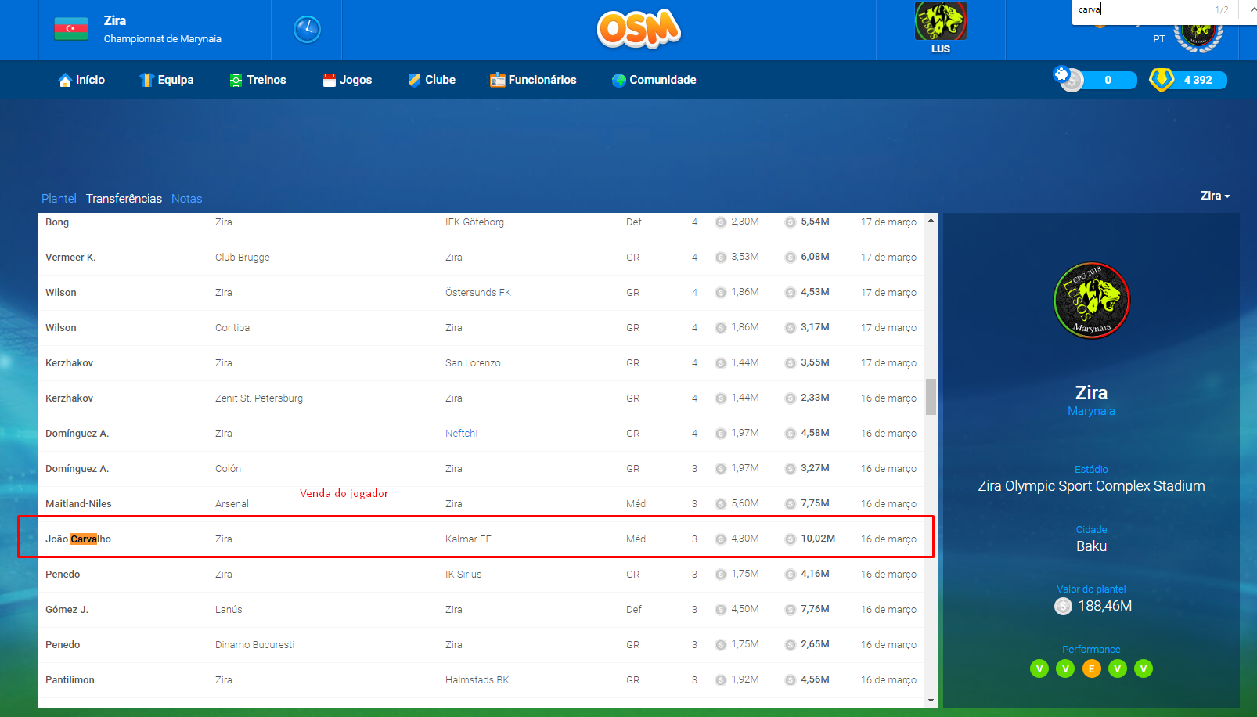Click the Zenit St. Petersburg club cell

(259, 398)
